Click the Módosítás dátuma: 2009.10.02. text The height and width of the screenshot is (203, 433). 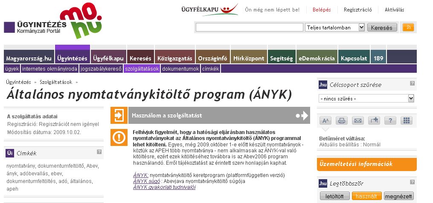44,132
